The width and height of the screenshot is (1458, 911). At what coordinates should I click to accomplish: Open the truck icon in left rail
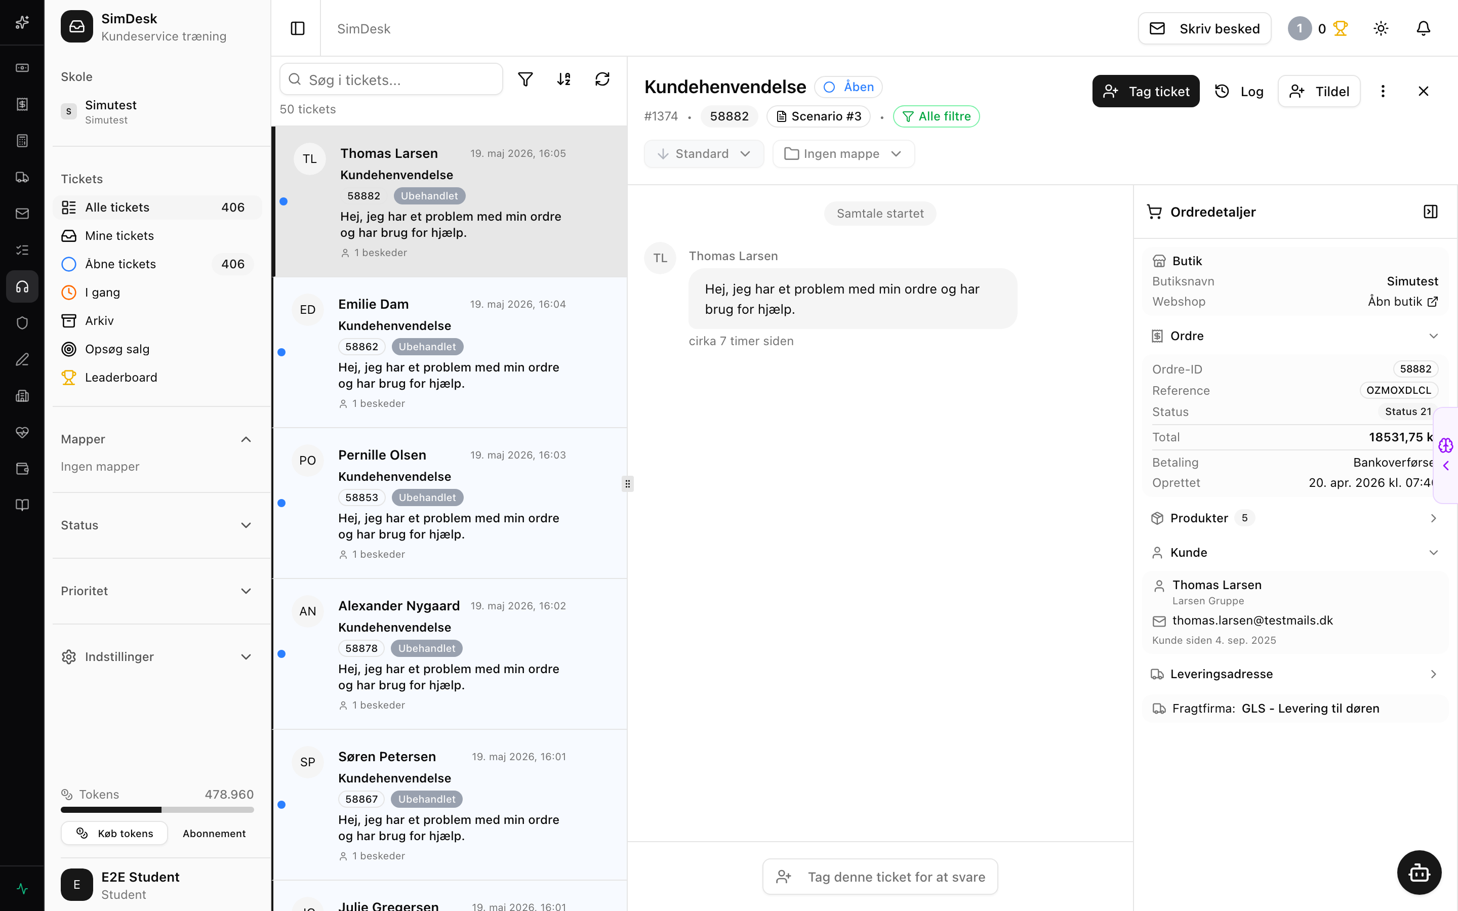tap(22, 177)
